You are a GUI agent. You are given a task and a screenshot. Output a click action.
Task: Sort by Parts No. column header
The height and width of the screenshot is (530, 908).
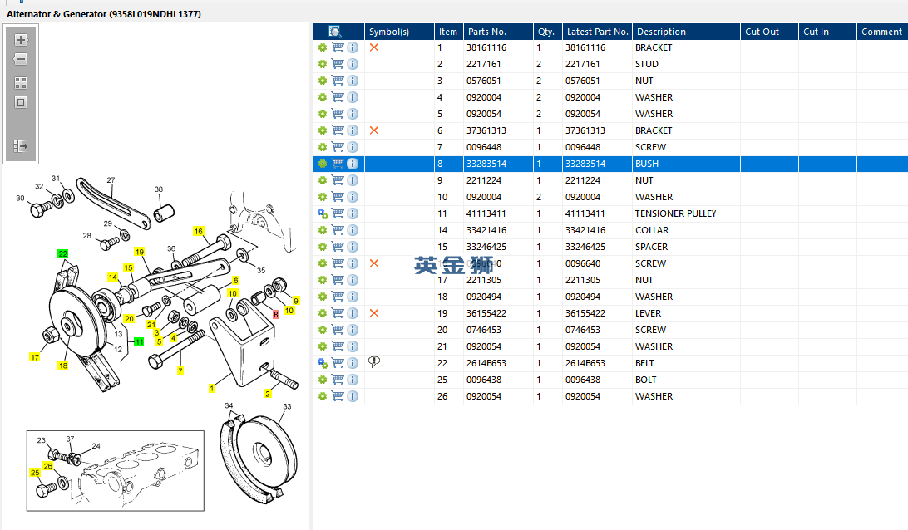(498, 32)
